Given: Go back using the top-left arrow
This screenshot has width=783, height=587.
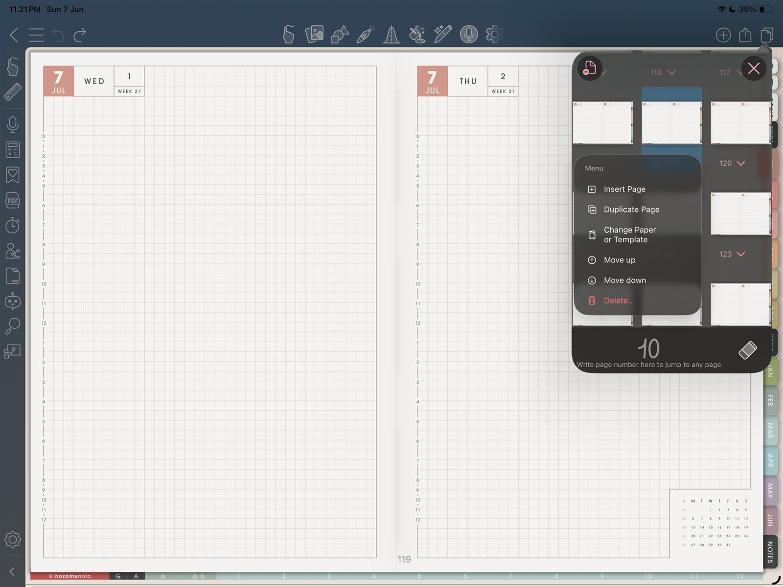Looking at the screenshot, I should (x=14, y=35).
